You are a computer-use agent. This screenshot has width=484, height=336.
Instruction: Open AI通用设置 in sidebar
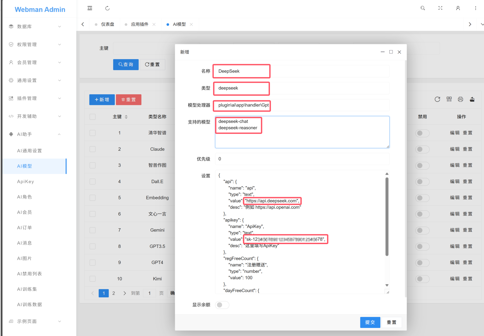[x=30, y=151]
